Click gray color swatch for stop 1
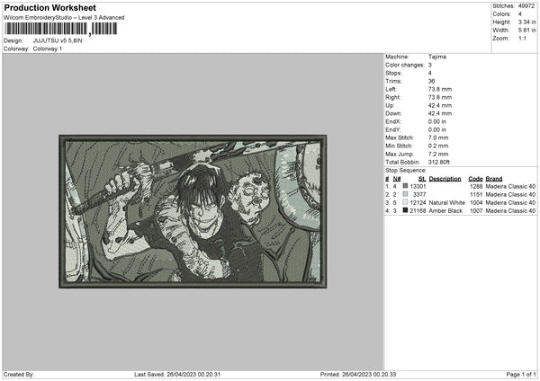The image size is (540, 381). click(405, 186)
